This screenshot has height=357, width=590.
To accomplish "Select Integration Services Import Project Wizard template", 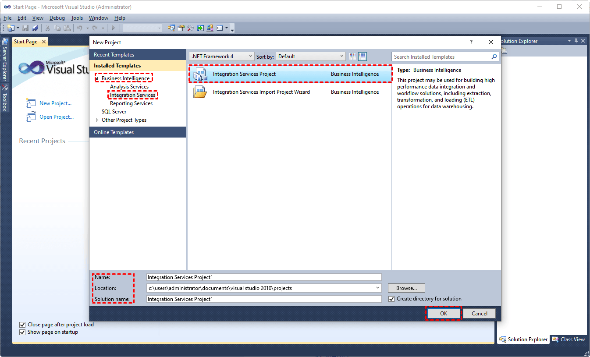I will [x=289, y=92].
